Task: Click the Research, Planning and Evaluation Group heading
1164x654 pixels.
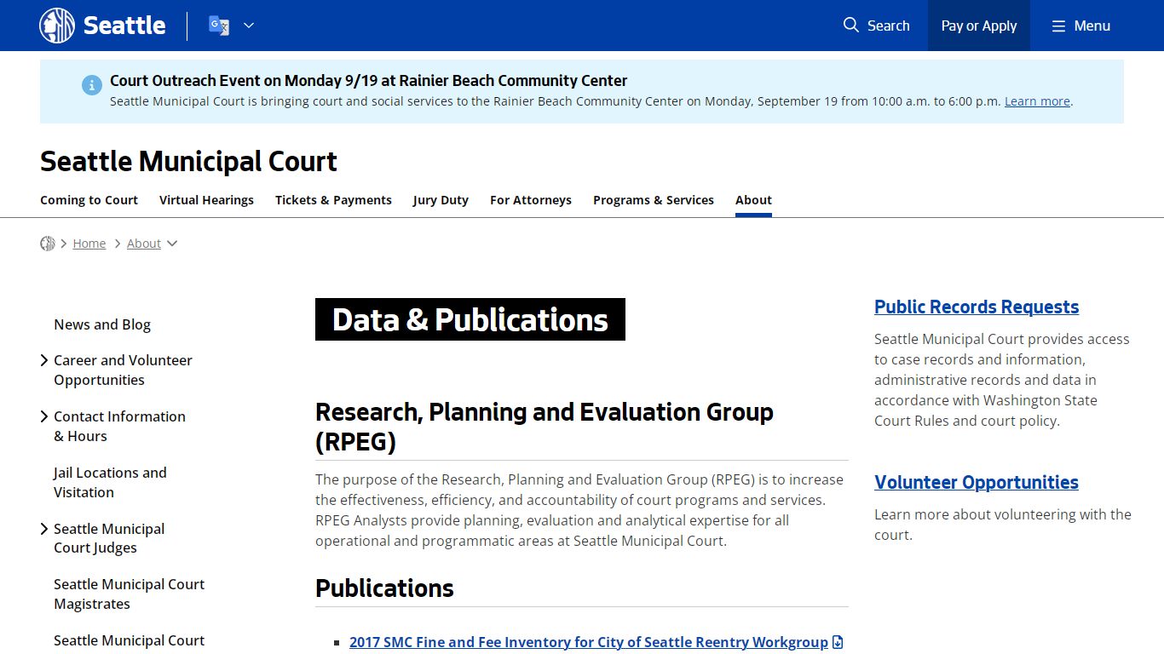Action: tap(545, 427)
